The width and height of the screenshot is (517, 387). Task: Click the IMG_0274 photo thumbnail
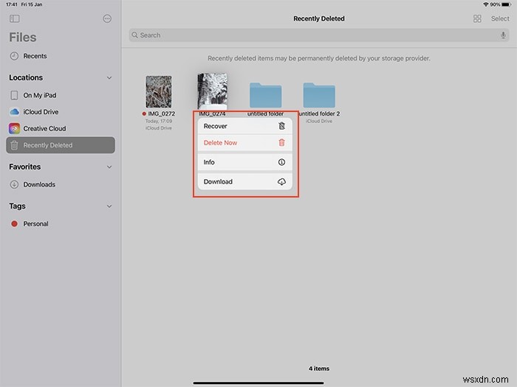(213, 91)
